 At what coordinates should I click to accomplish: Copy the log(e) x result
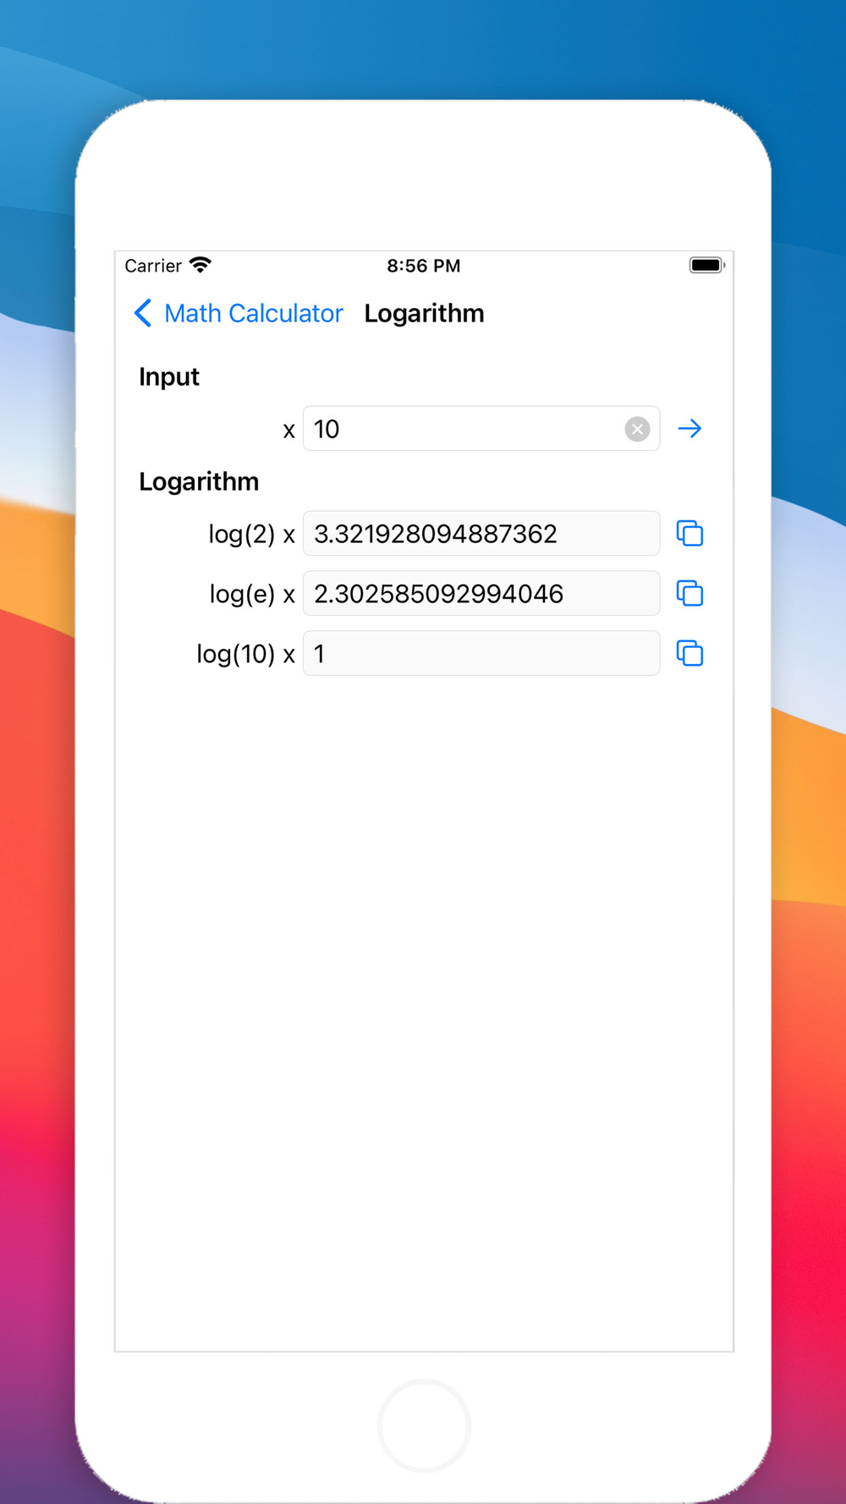(x=689, y=594)
